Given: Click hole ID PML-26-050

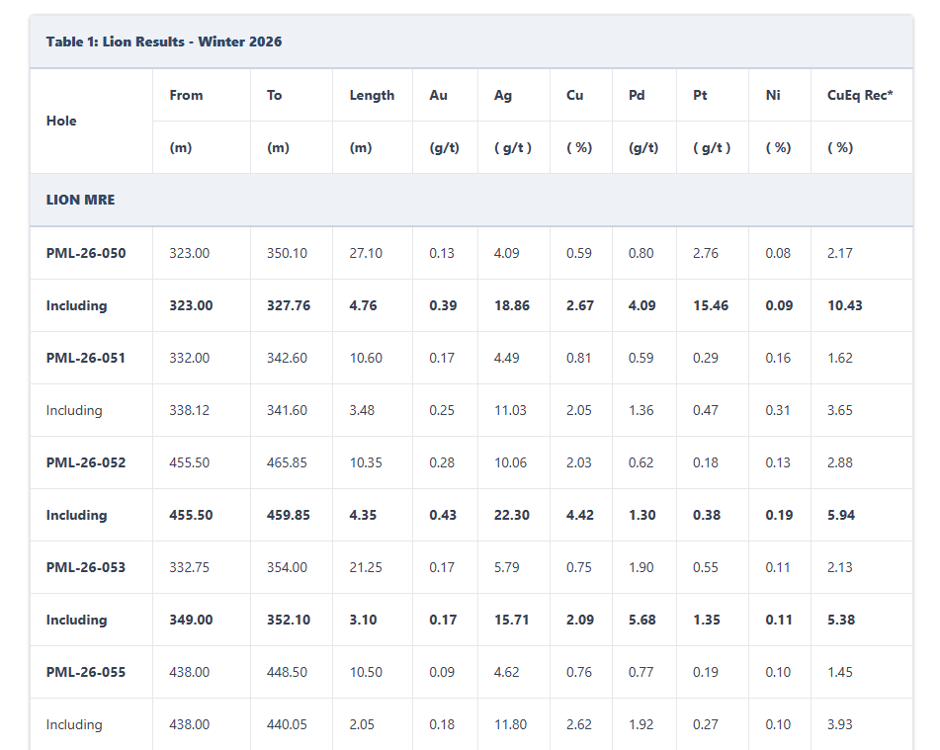Looking at the screenshot, I should (x=86, y=253).
